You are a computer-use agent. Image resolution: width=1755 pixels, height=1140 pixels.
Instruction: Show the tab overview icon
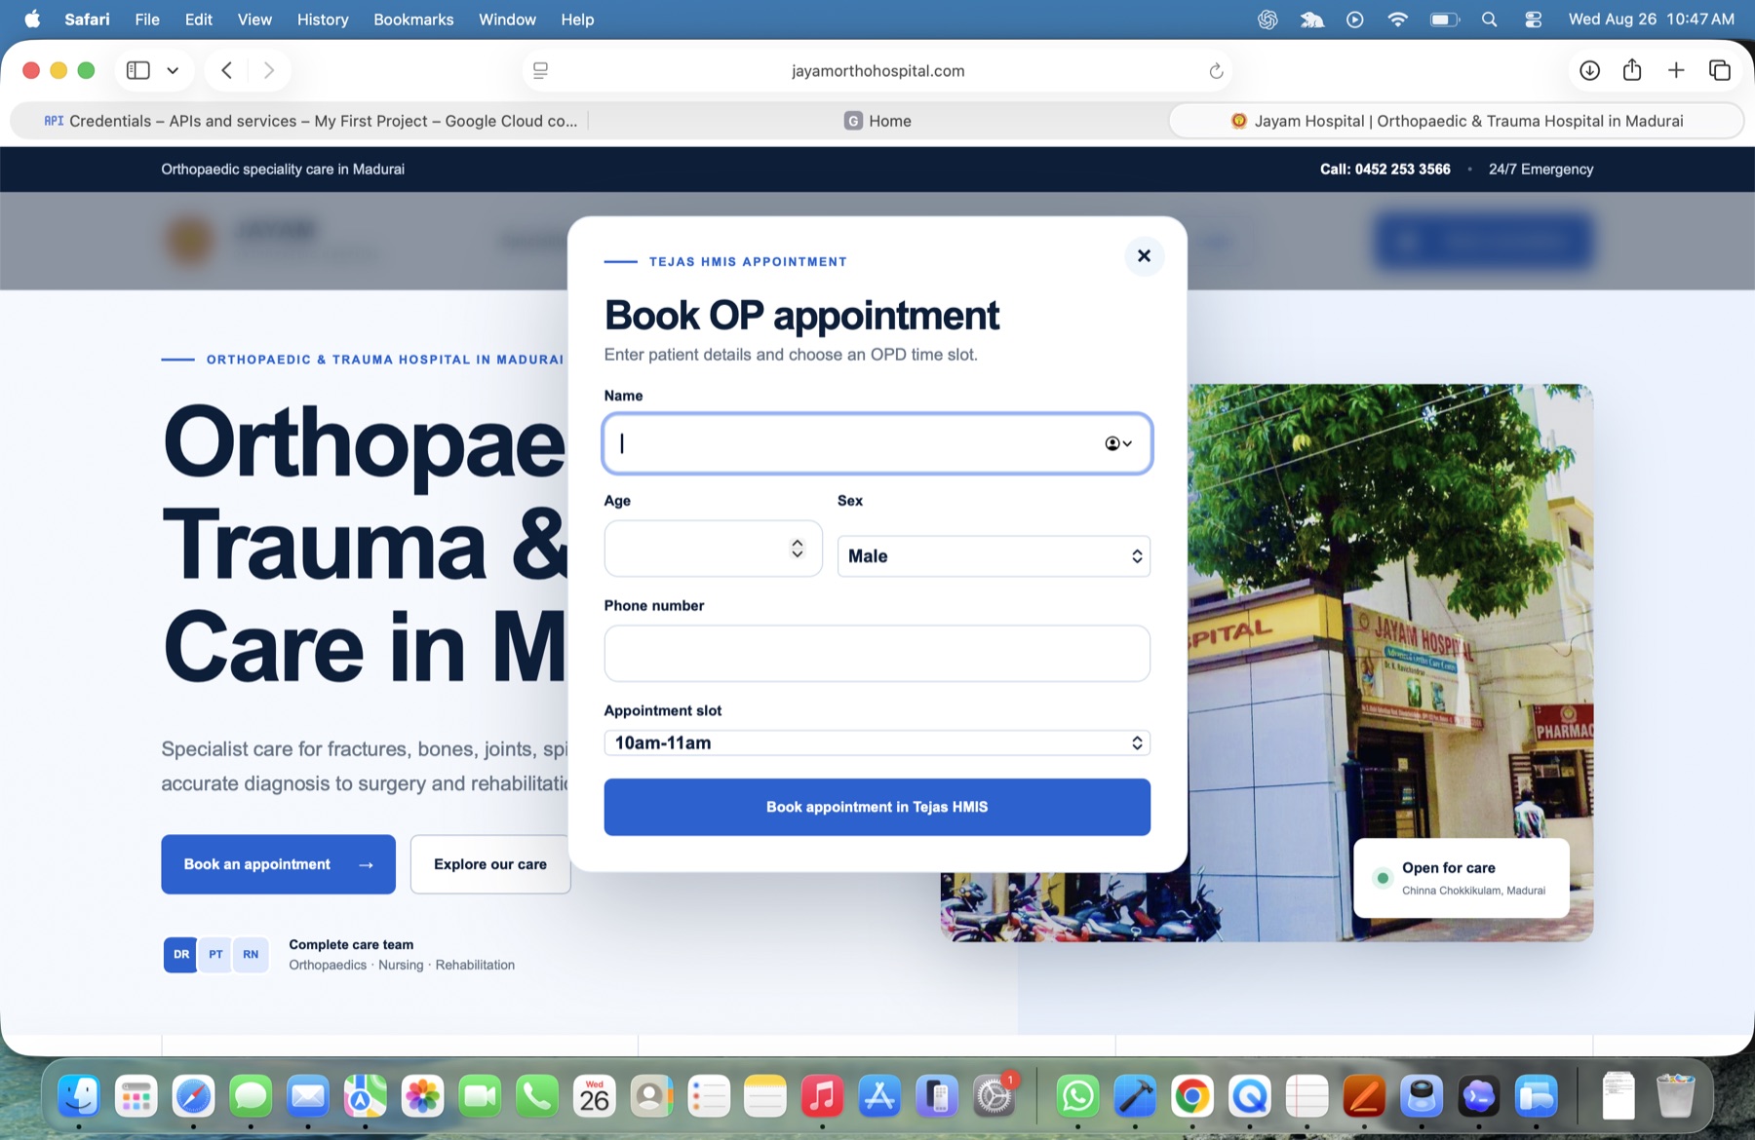[x=1720, y=70]
